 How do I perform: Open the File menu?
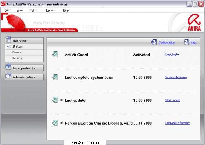[7, 10]
